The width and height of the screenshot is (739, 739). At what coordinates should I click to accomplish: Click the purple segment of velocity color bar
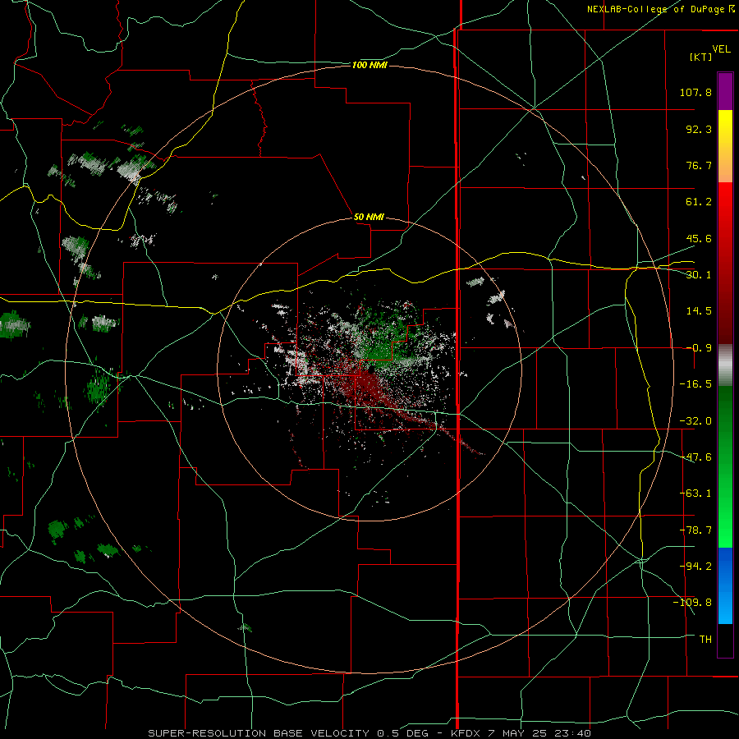click(x=725, y=92)
